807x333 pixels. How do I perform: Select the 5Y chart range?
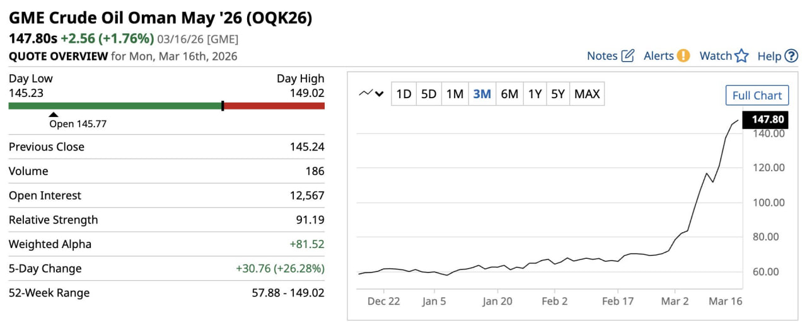pos(558,94)
